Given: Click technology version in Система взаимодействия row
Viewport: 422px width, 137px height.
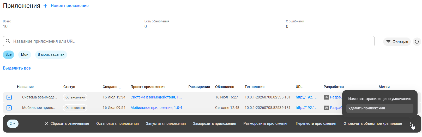Looking at the screenshot, I should 268,97.
